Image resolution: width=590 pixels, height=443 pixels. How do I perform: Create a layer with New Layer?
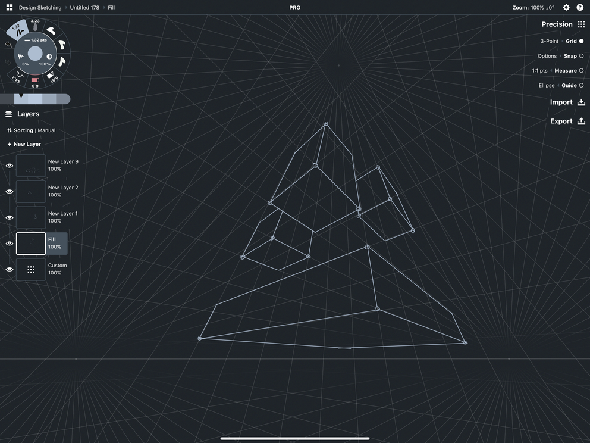tap(24, 143)
